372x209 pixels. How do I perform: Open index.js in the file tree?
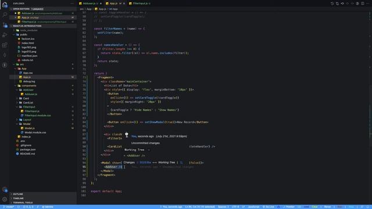coord(43,137)
